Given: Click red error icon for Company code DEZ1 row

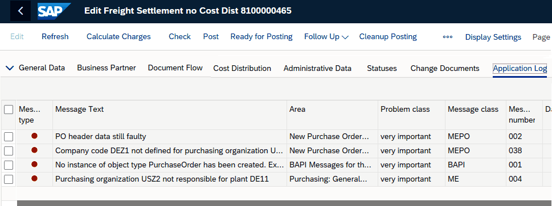Looking at the screenshot, I should 34,150.
